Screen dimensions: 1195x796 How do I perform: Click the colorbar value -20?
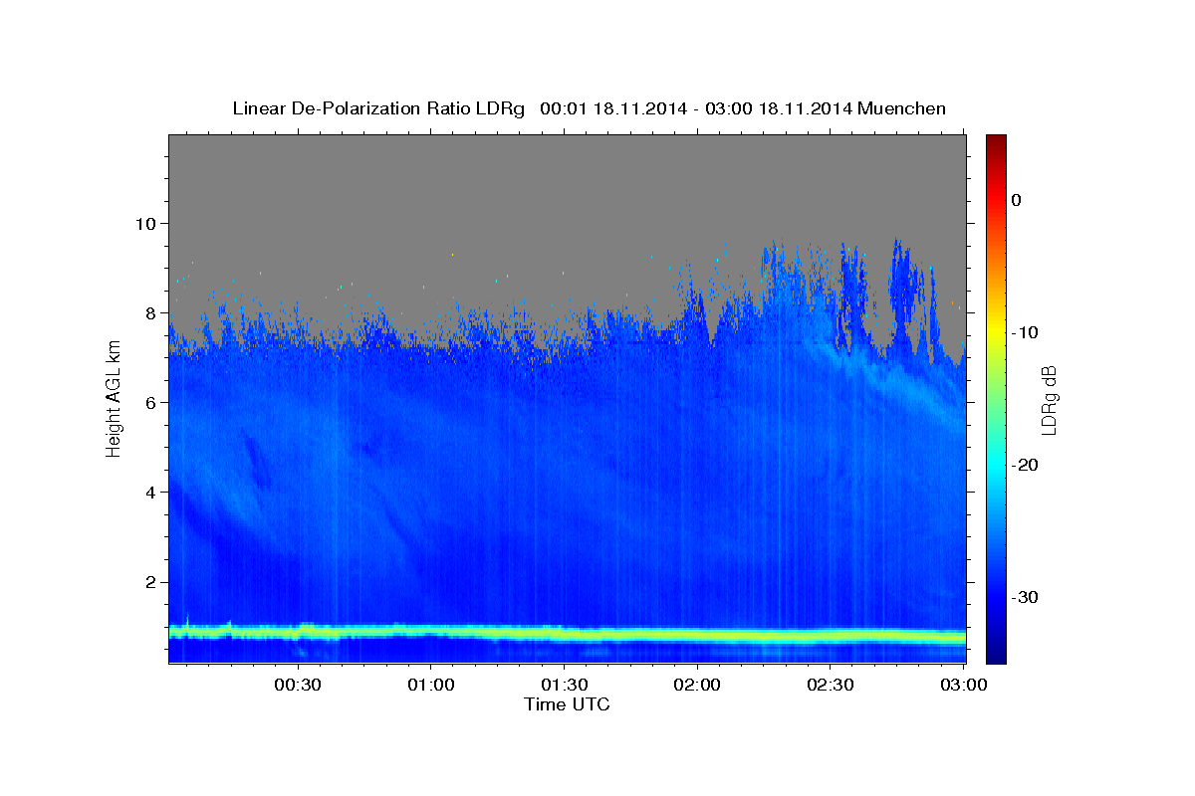1023,465
